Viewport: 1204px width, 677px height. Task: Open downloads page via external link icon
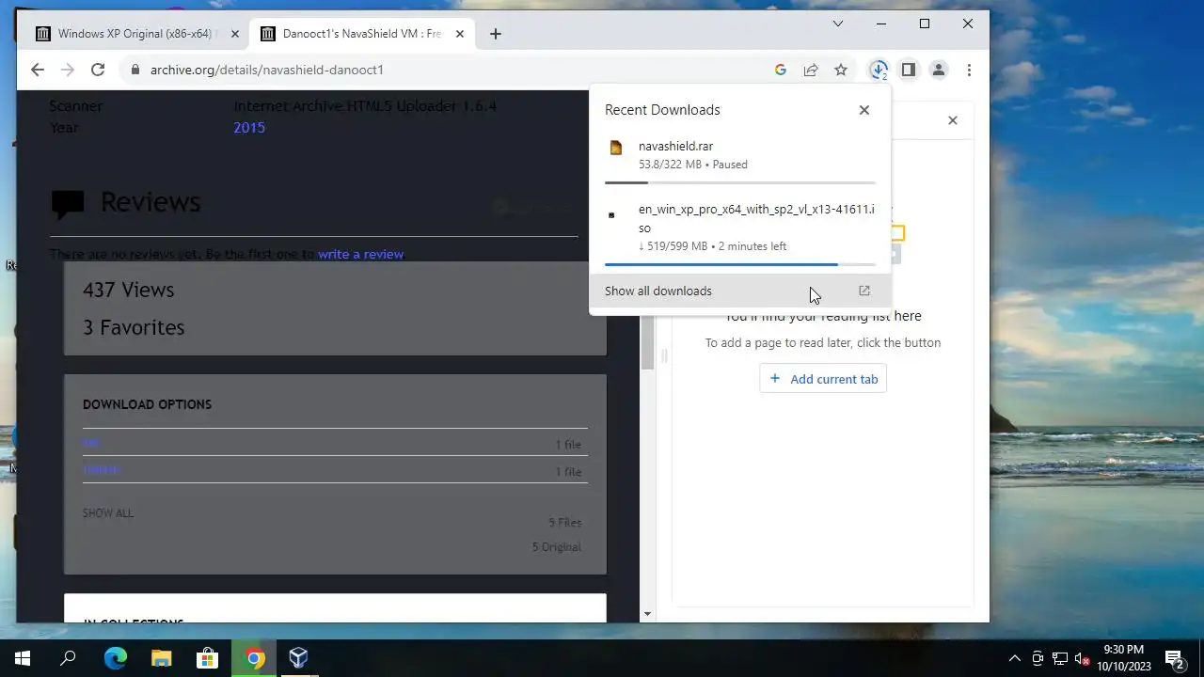coord(864,291)
